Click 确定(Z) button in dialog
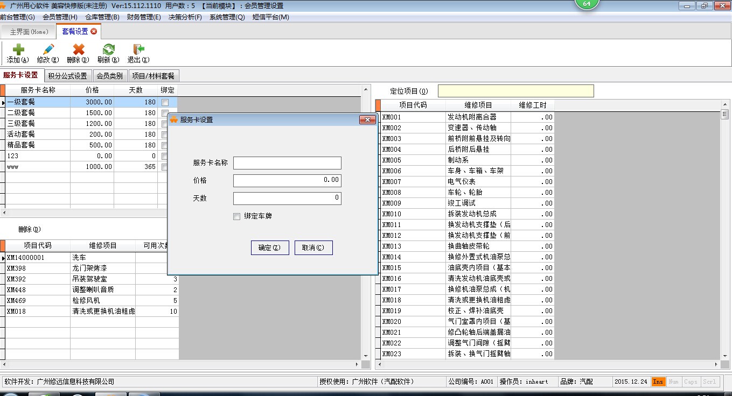This screenshot has height=396, width=732. coord(270,247)
